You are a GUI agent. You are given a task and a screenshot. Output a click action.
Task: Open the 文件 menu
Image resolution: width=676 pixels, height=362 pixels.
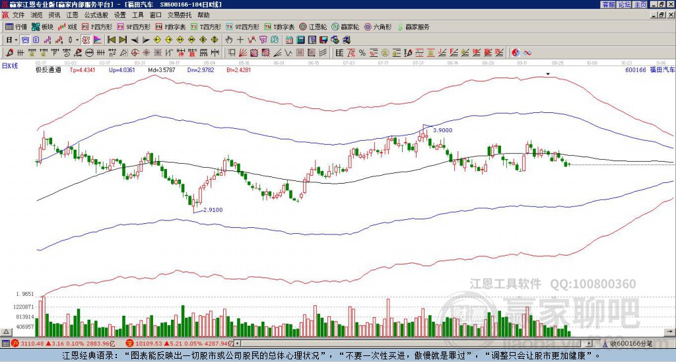pos(18,15)
